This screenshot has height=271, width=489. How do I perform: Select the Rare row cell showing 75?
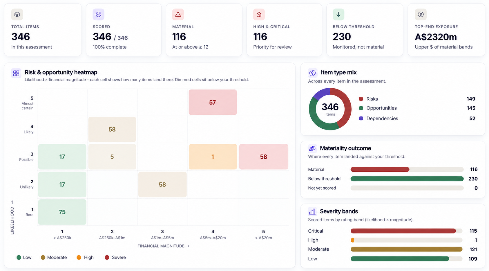pyautogui.click(x=62, y=212)
